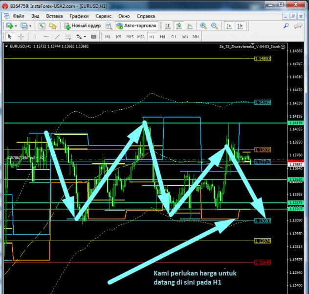Zoom in on the chart
The height and width of the screenshot is (294, 309).
pos(203,26)
